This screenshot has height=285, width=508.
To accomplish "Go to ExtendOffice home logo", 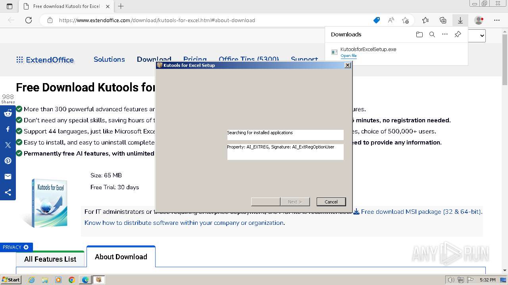I will click(x=45, y=60).
